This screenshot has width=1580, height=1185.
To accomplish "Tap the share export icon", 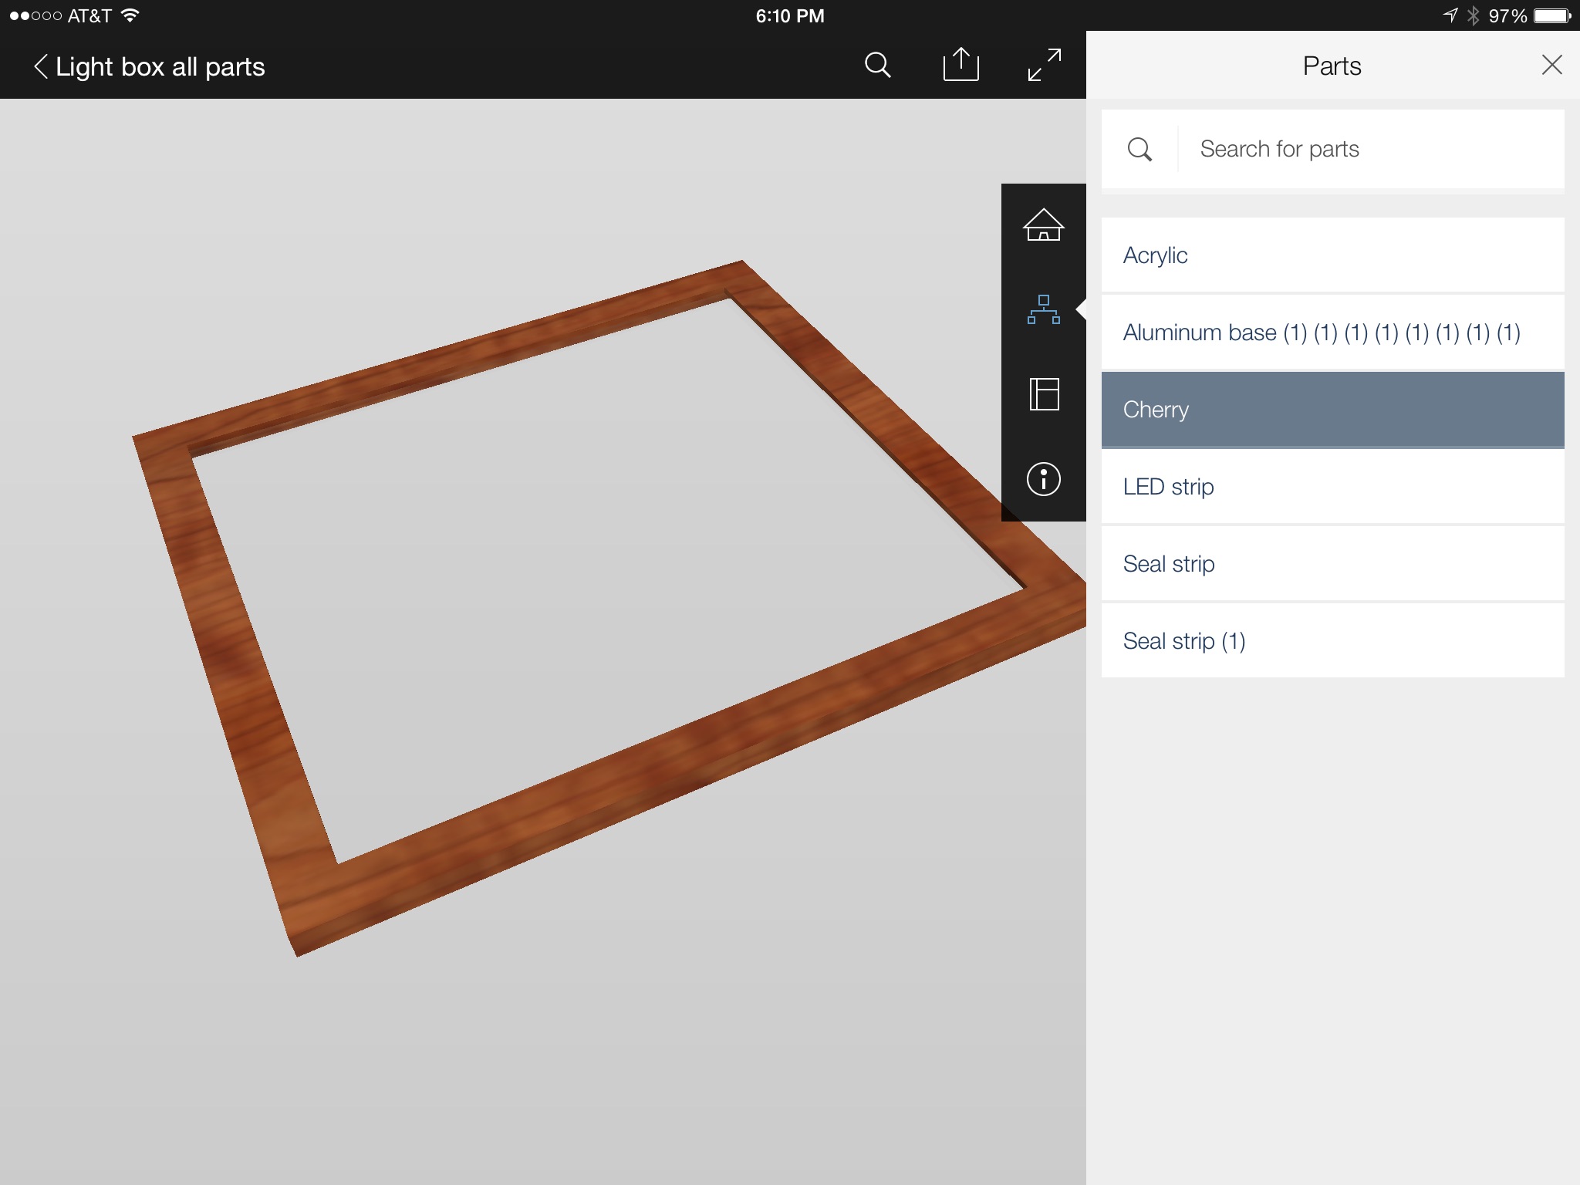I will point(960,65).
